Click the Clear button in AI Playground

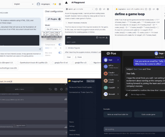pos(69,57)
